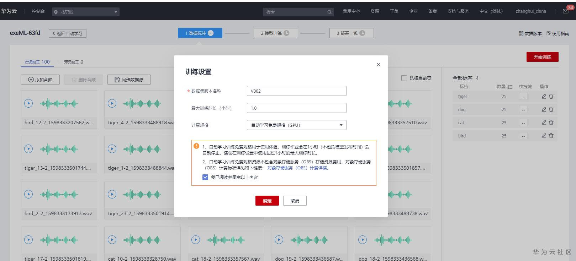Viewport: 576px width, 261px height.
Task: Click 取消 to cancel training settings
Action: tap(295, 201)
